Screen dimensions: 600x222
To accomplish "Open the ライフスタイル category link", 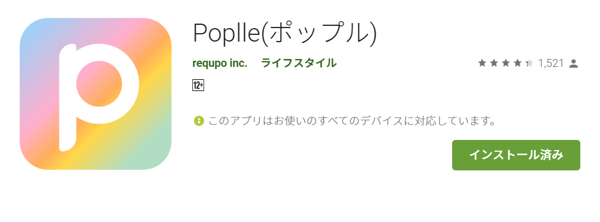I will pos(299,63).
